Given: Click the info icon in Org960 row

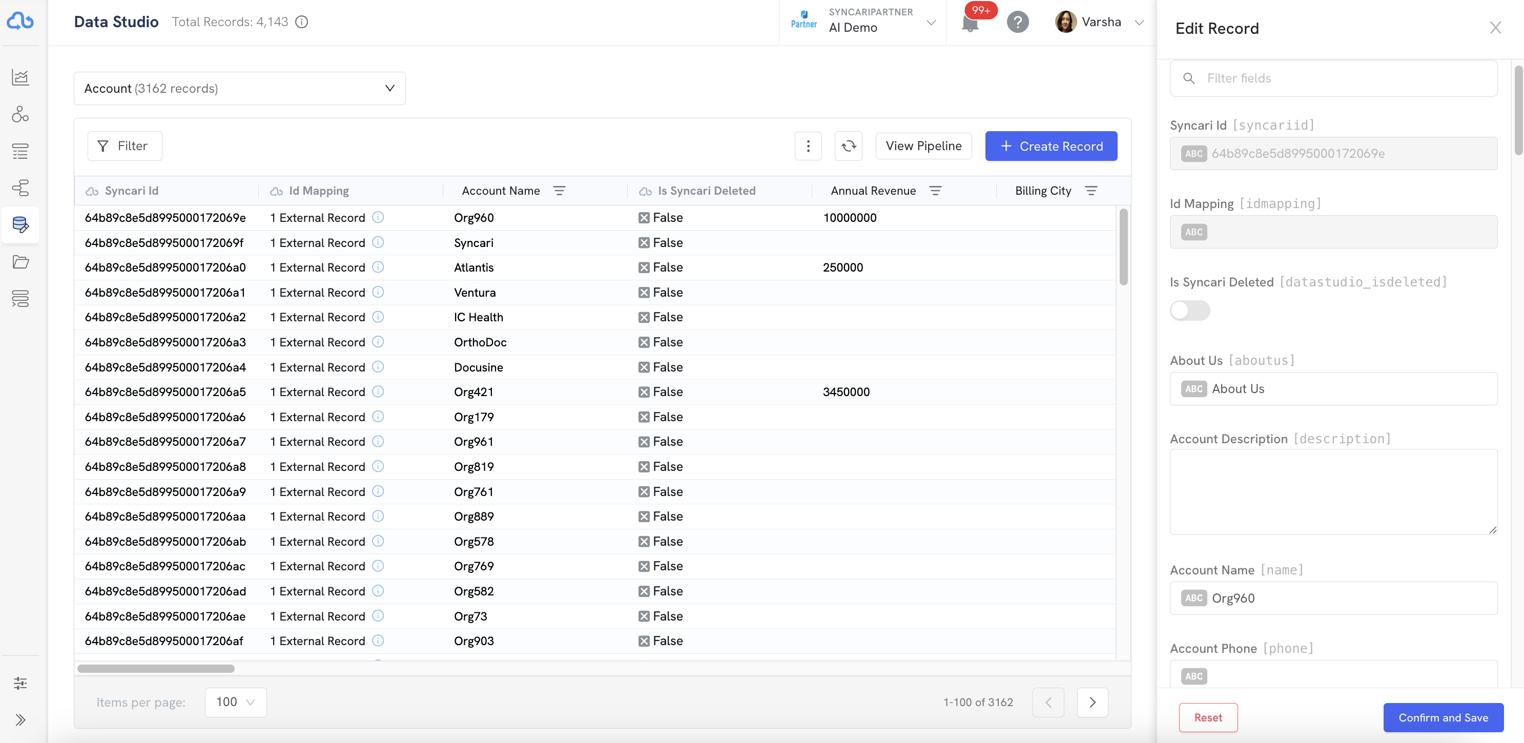Looking at the screenshot, I should (x=378, y=218).
